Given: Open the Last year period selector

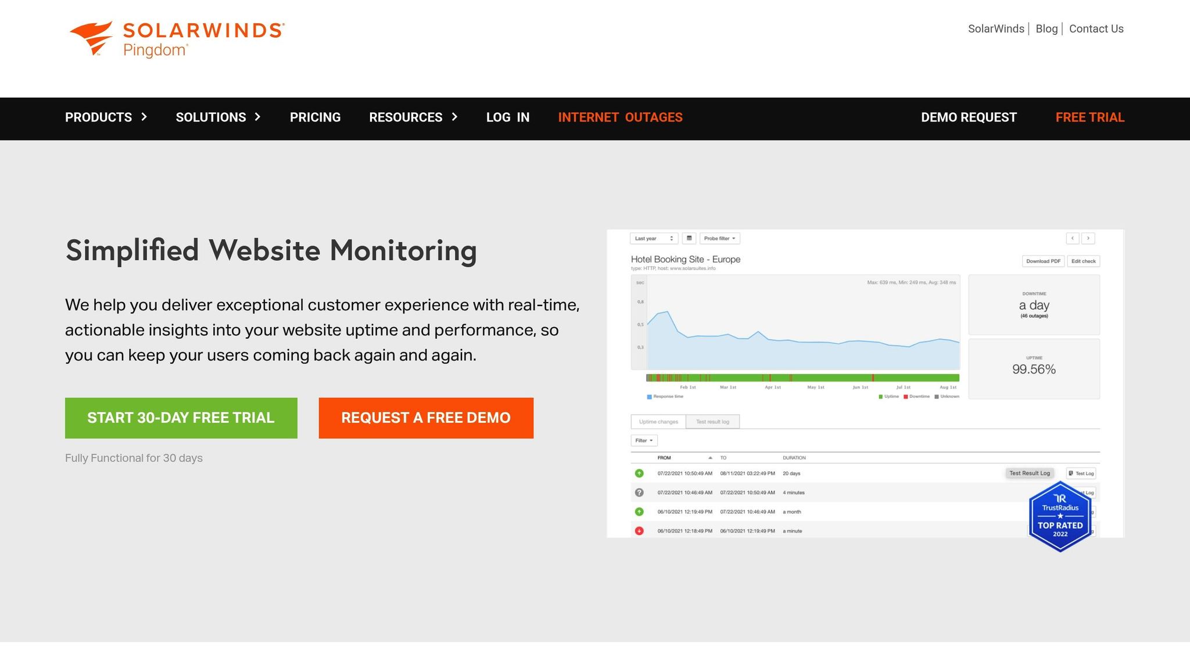Looking at the screenshot, I should click(x=653, y=238).
